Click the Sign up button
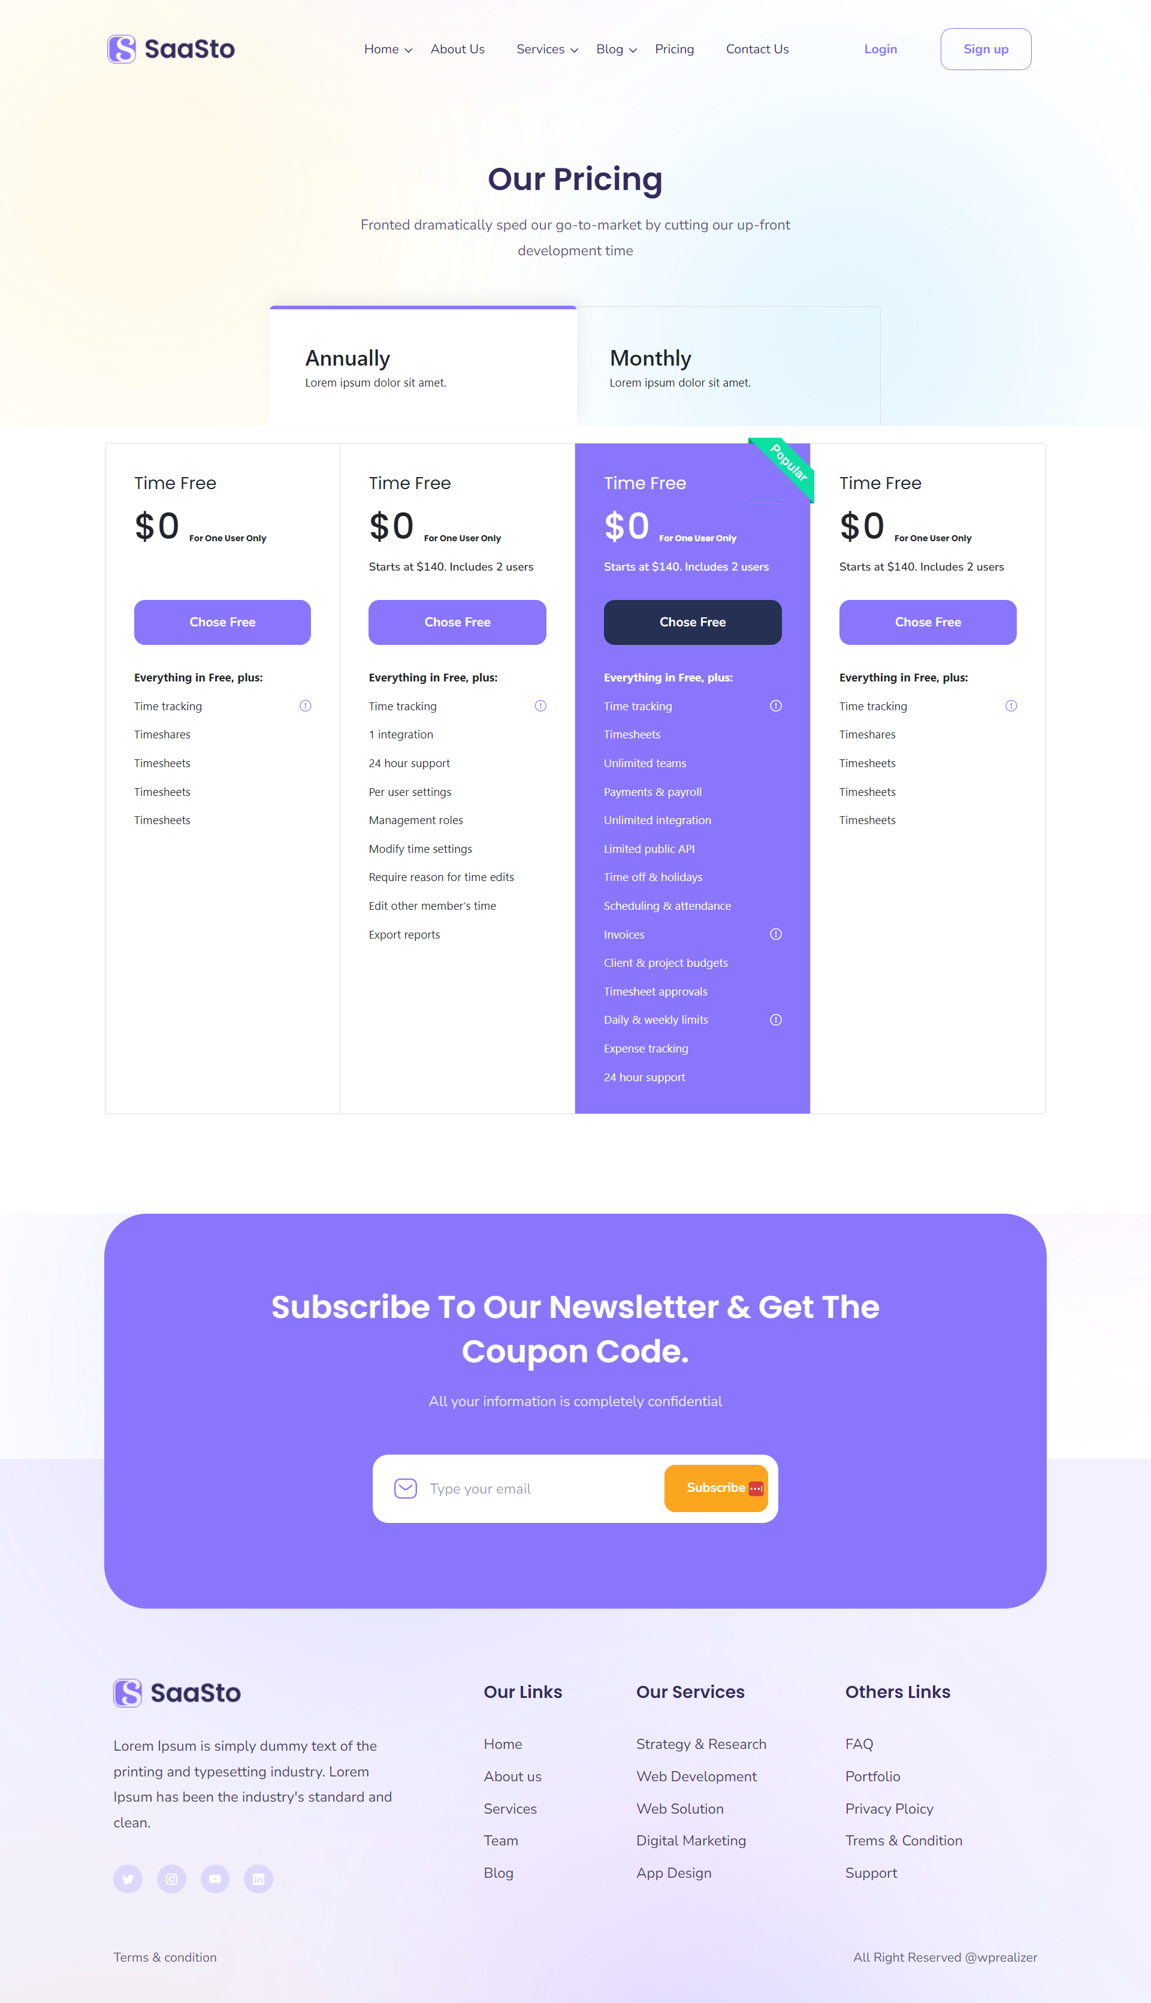 [984, 48]
